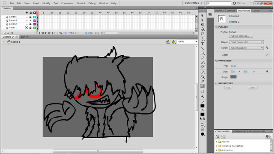Toggle Onion Skin button
The height and width of the screenshot is (154, 274).
[66, 33]
